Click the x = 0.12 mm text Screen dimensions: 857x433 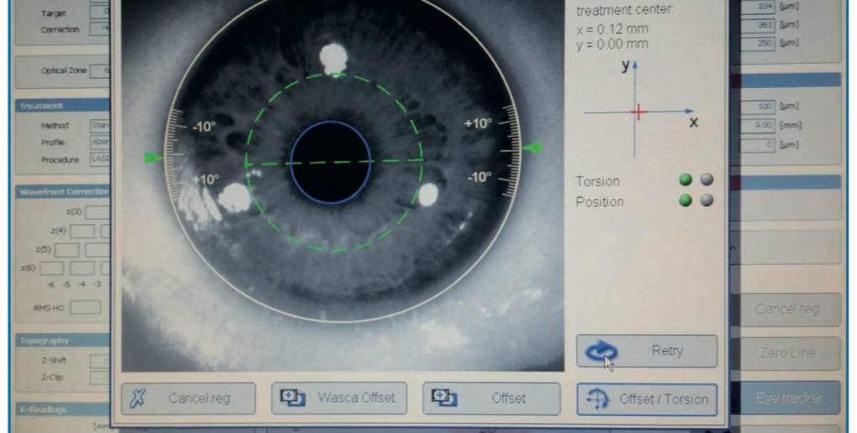point(613,29)
